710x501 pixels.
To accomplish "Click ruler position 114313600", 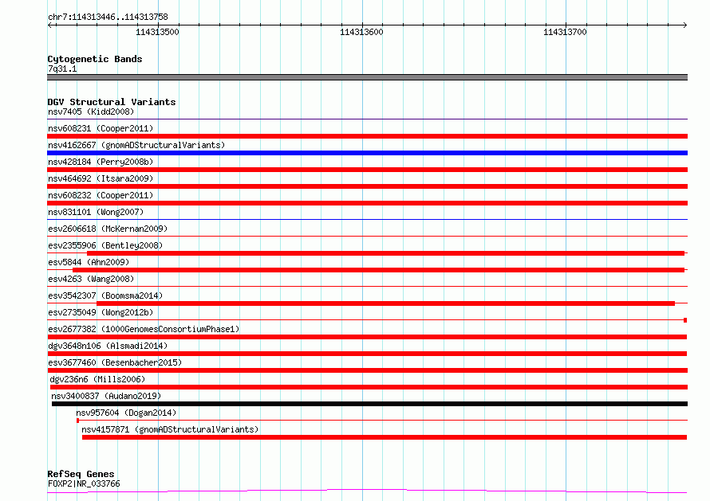I will tap(361, 32).
